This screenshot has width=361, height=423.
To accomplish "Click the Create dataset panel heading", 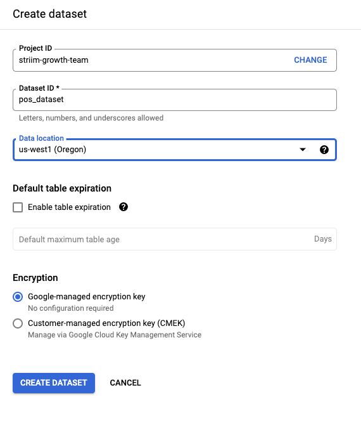I will coord(49,14).
